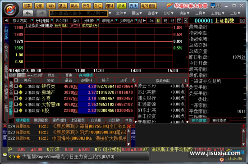Viewport: 248px width, 164px height.
Task: Click the back arrow navigation icon
Action: [x=28, y=13]
